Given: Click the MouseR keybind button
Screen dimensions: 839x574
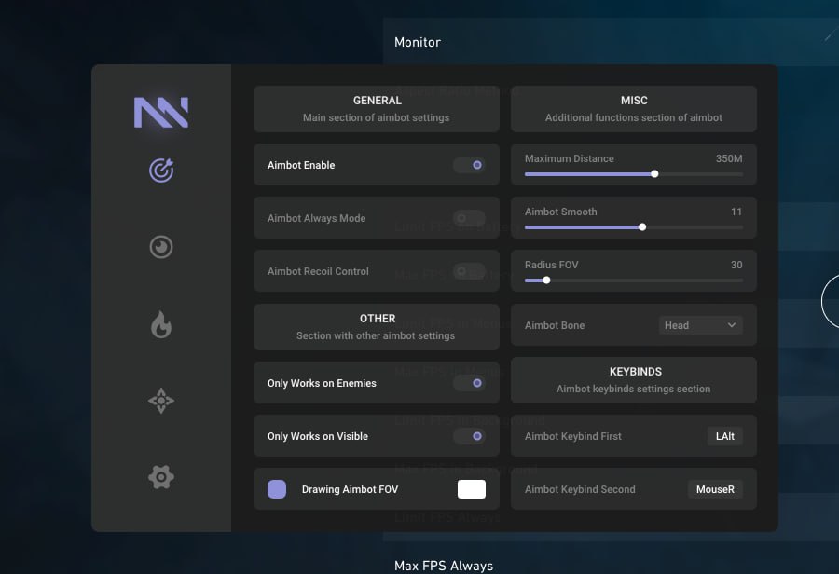Looking at the screenshot, I should click(x=715, y=489).
